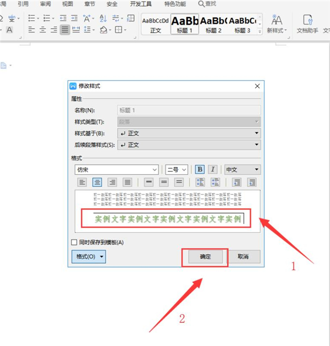Image resolution: width=330 pixels, height=346 pixels.
Task: Center align text in ribbon
Action: 43,30
